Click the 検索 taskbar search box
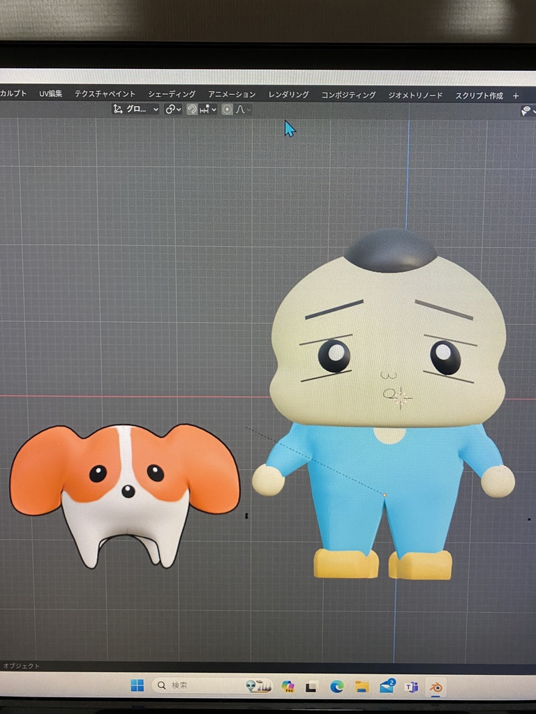 212,685
